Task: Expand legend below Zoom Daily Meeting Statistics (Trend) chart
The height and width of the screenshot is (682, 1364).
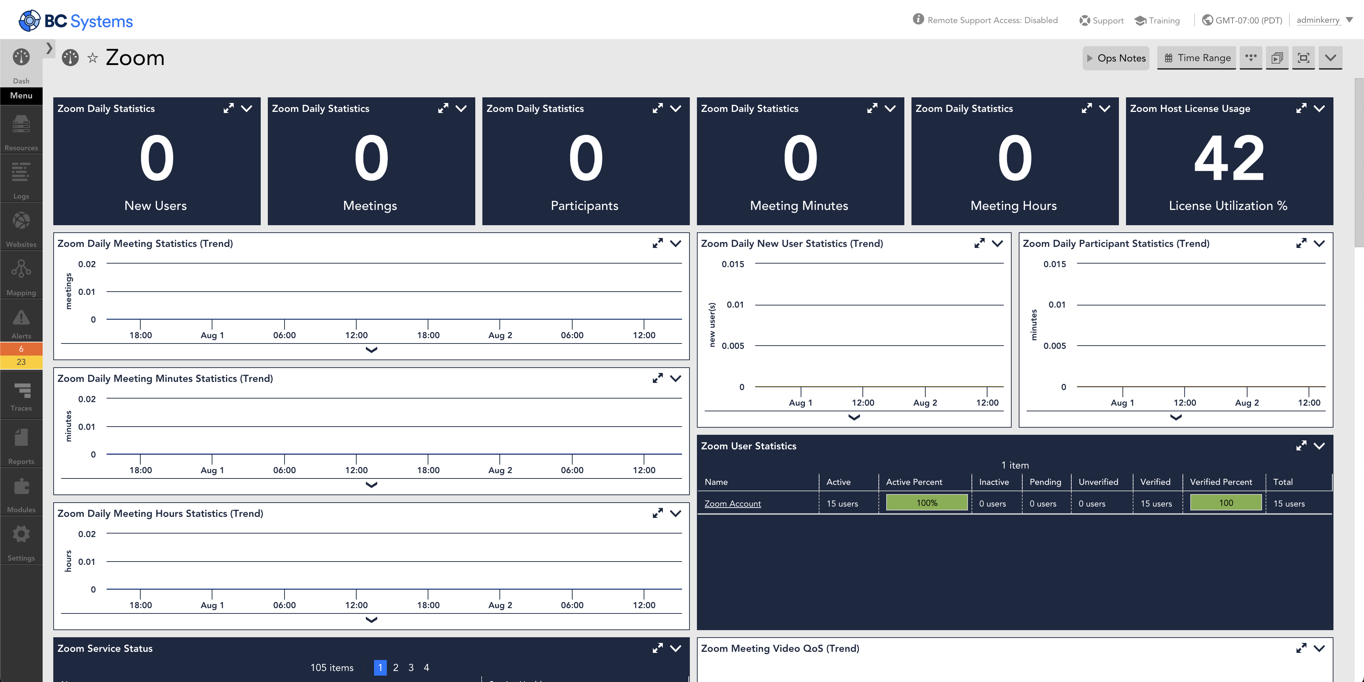Action: click(371, 350)
